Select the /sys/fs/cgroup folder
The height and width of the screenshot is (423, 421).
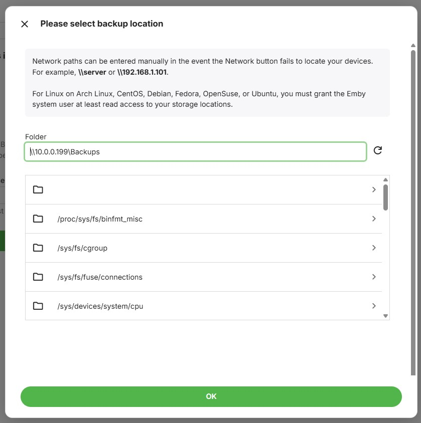click(x=204, y=248)
